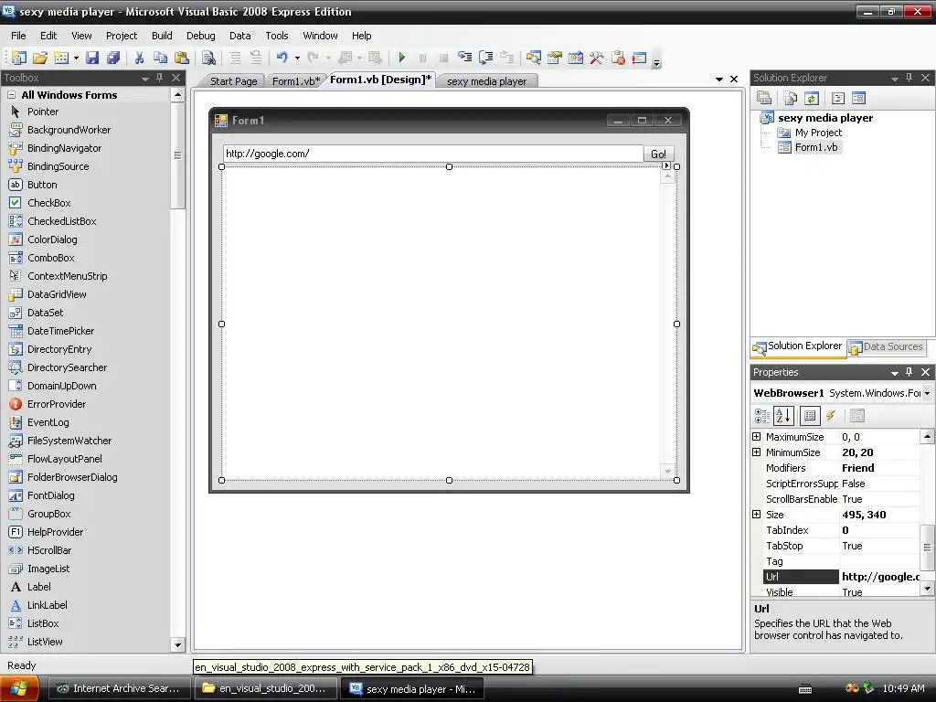
Task: Switch to the Data Sources tab
Action: [887, 346]
